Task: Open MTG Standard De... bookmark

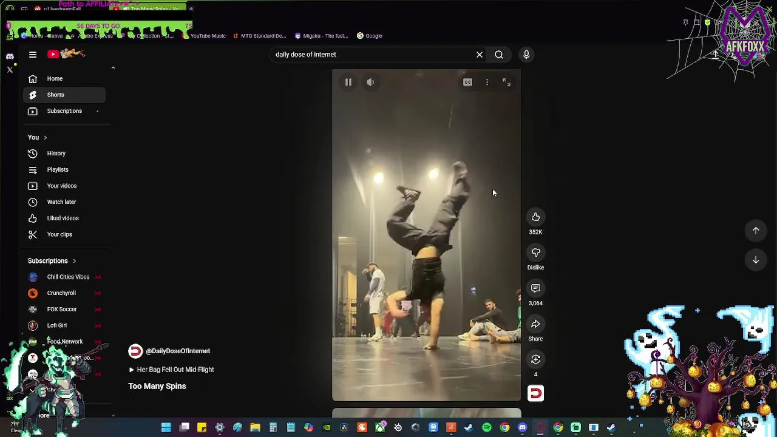Action: (x=259, y=36)
